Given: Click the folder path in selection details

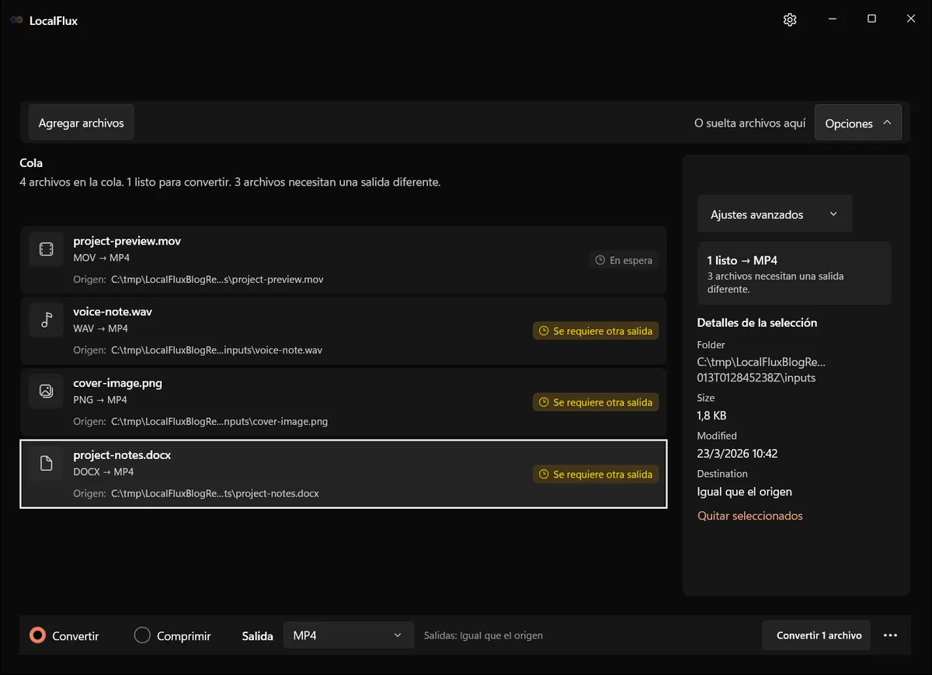Looking at the screenshot, I should coord(761,370).
